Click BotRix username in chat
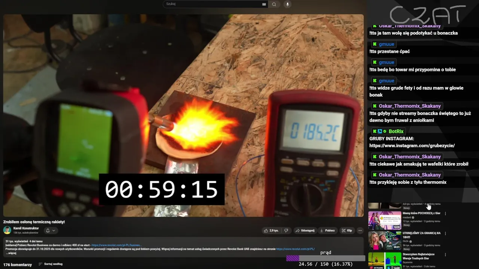479x269 pixels. (396, 132)
